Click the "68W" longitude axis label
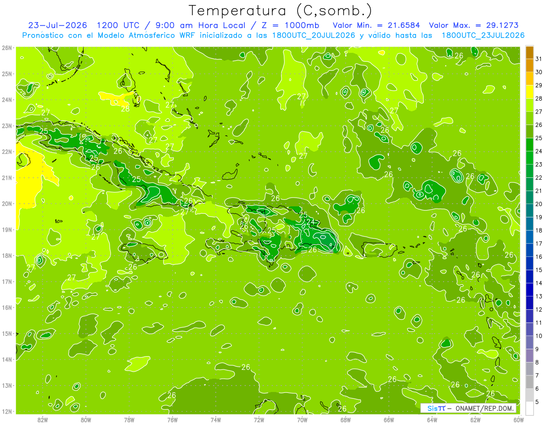Image resolution: width=551 pixels, height=426 pixels. (x=345, y=419)
